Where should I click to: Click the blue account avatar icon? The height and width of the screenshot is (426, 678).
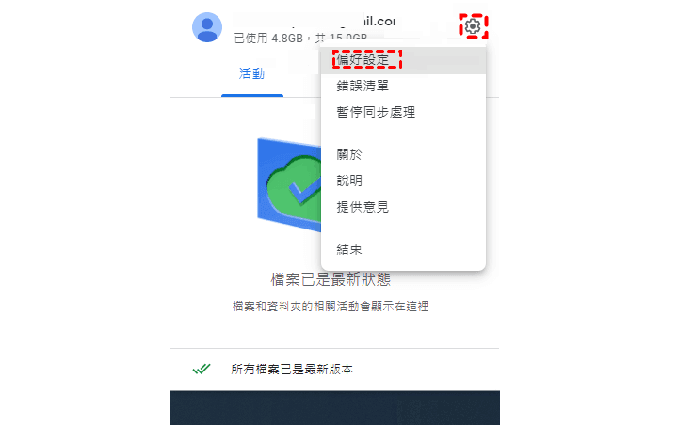click(x=207, y=27)
